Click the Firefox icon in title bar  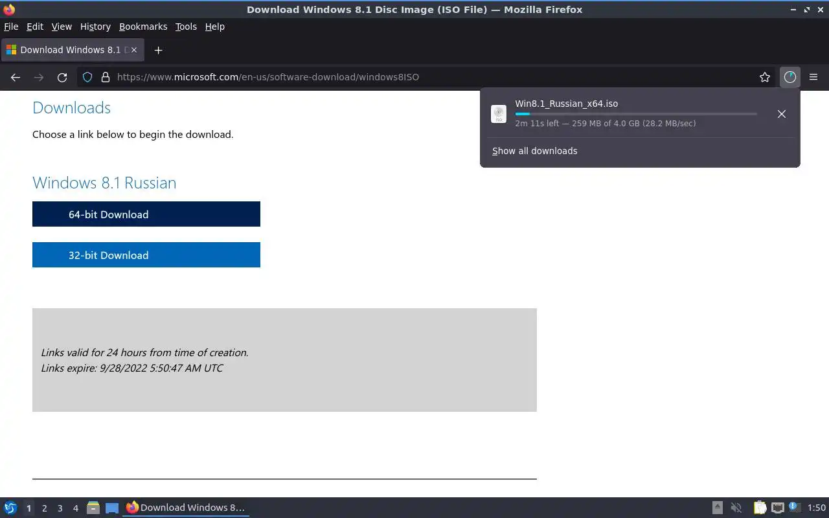click(9, 9)
